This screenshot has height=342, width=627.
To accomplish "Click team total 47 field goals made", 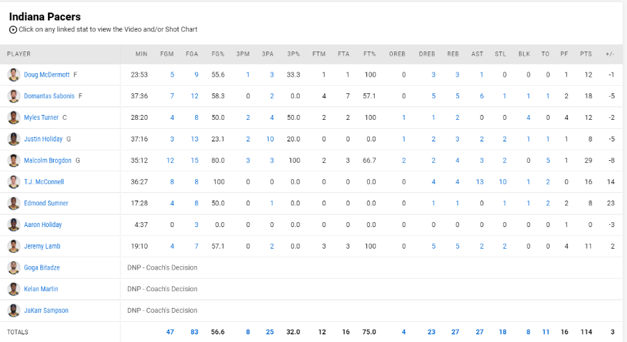I will [170, 332].
